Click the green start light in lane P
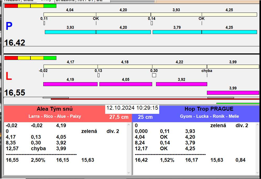261x179 pixels. 50,6
